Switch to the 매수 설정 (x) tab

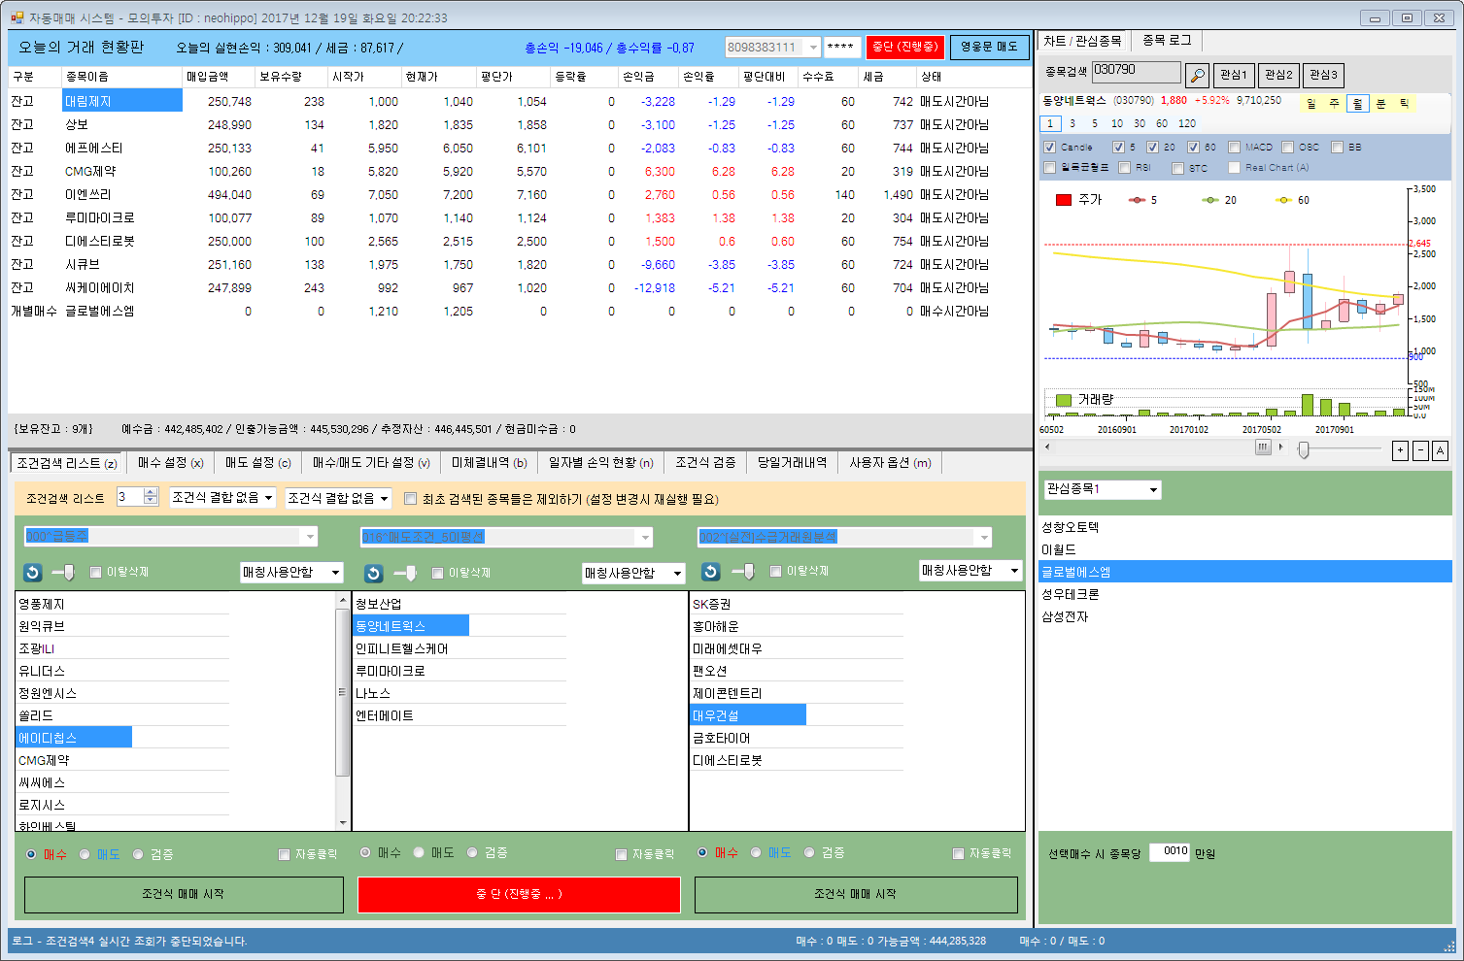tap(170, 463)
